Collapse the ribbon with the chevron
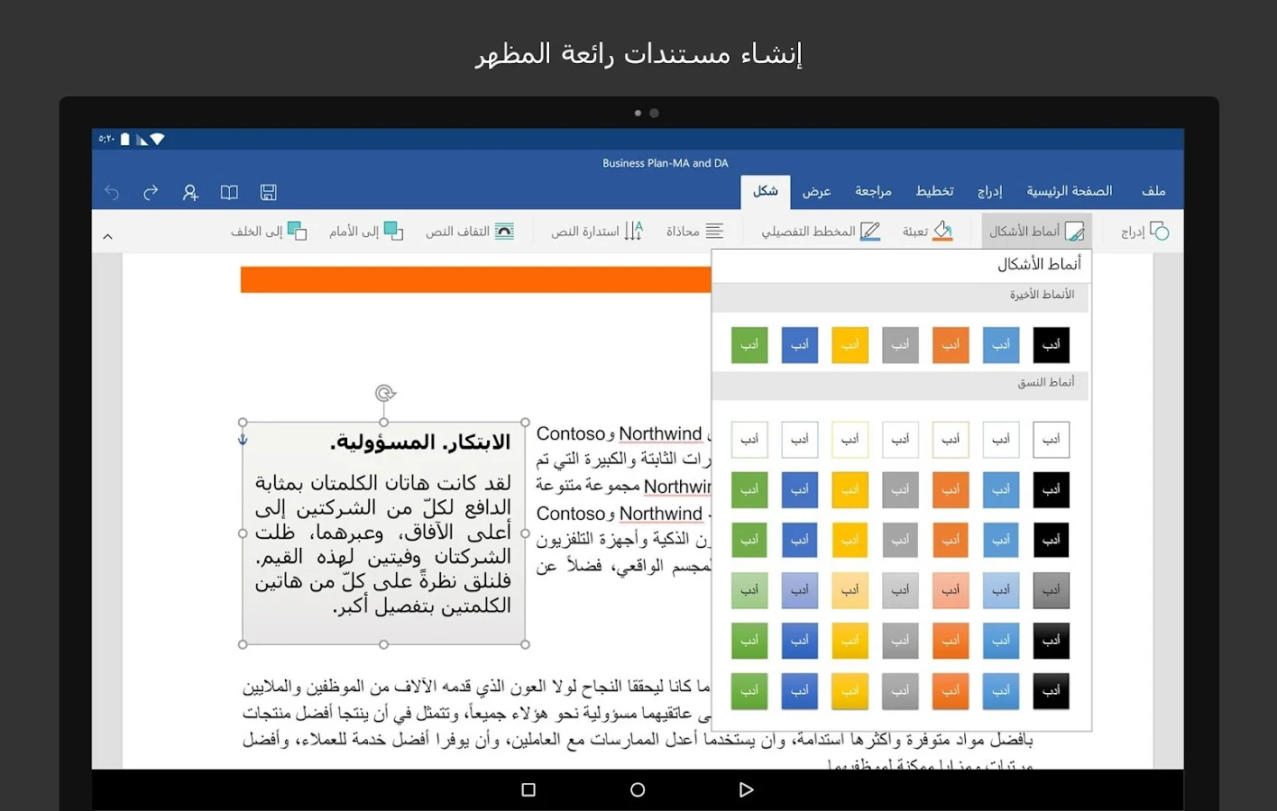The image size is (1277, 811). (x=107, y=236)
